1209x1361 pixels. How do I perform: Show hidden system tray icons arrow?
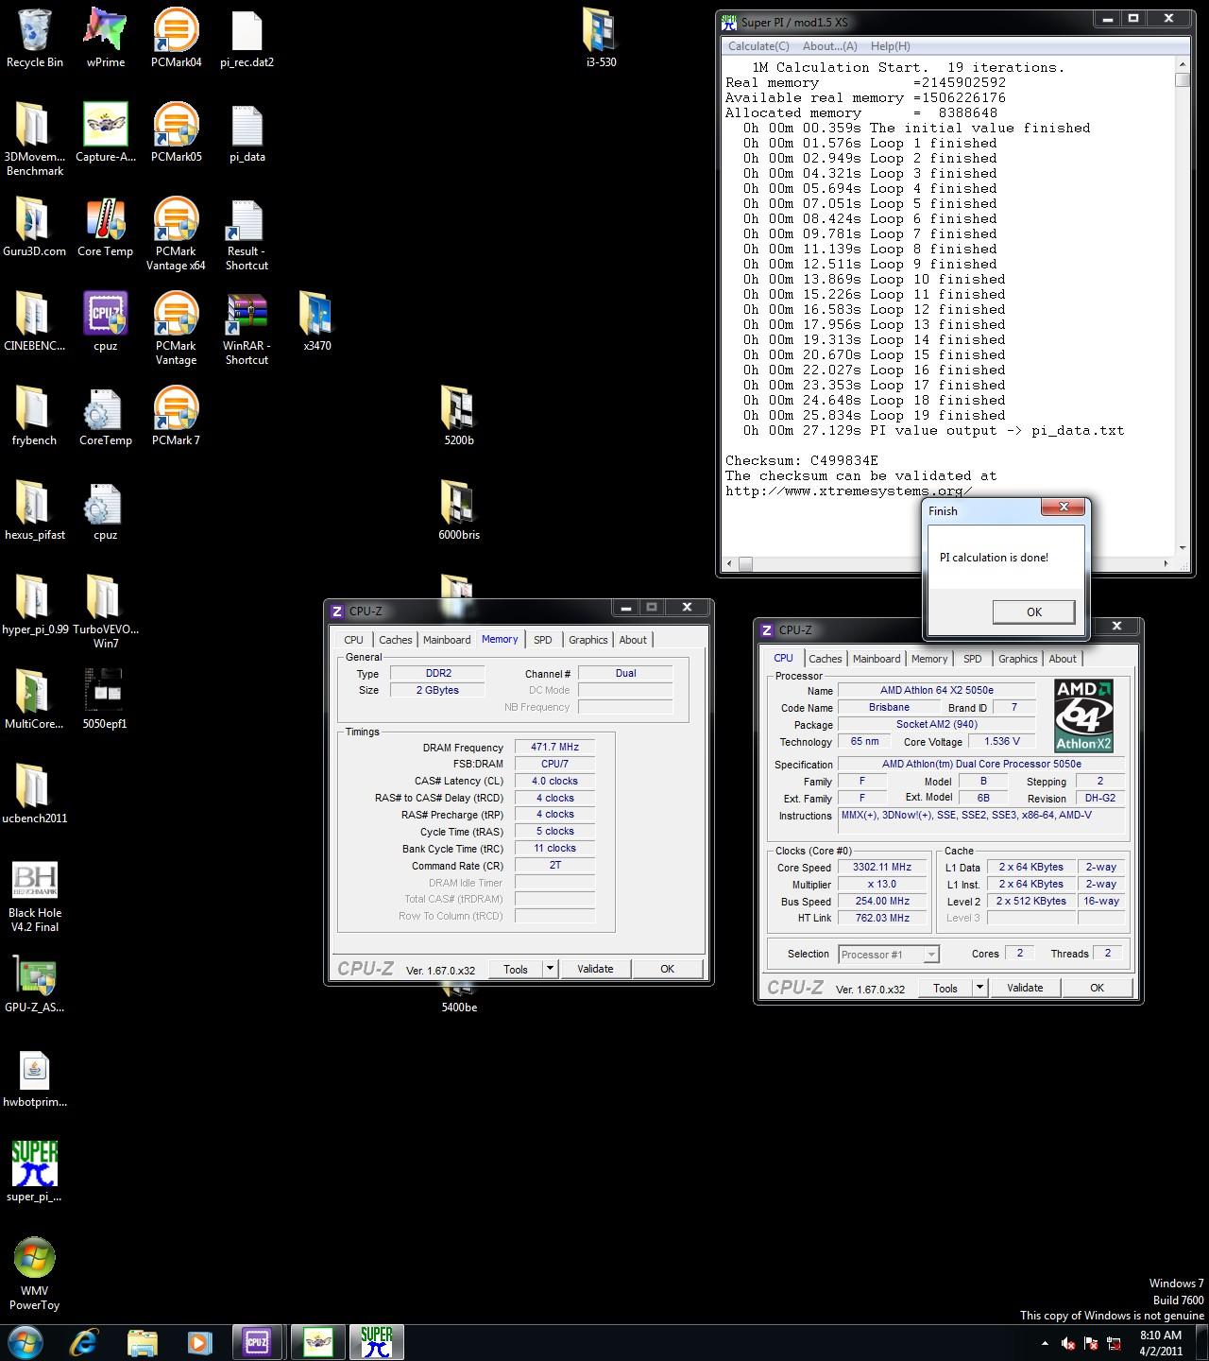(1044, 1343)
